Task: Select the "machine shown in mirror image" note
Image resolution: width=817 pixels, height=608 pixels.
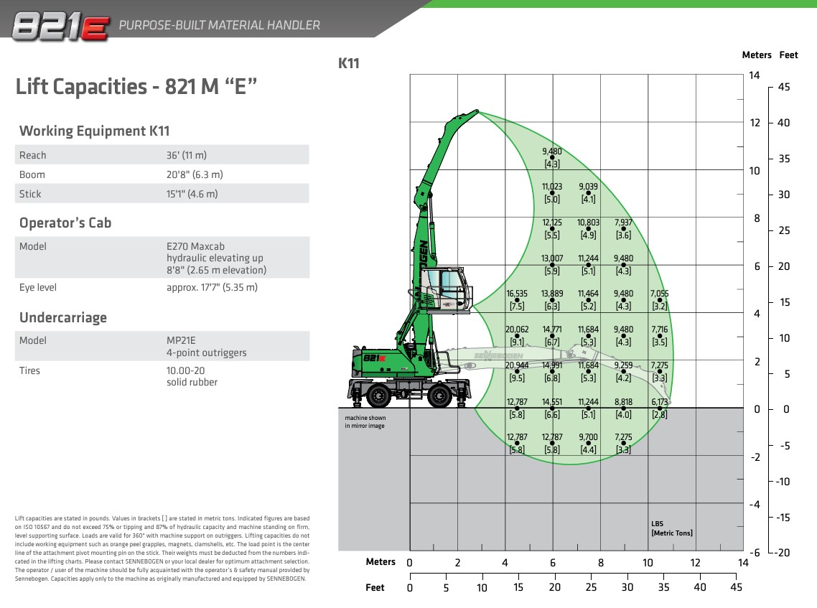Action: pyautogui.click(x=365, y=421)
